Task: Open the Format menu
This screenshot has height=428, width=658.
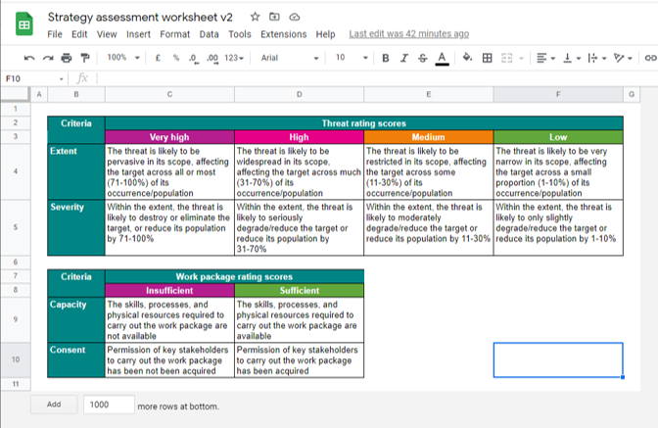Action: (175, 34)
